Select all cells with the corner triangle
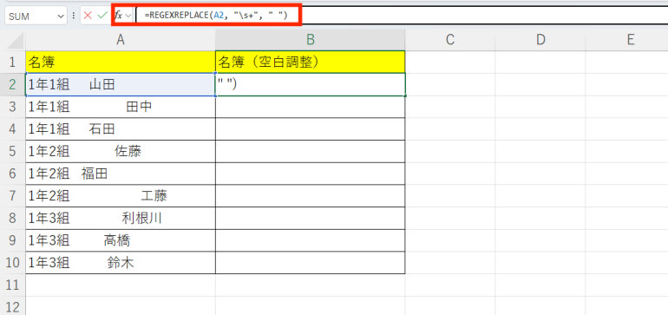This screenshot has width=668, height=315. [x=16, y=41]
